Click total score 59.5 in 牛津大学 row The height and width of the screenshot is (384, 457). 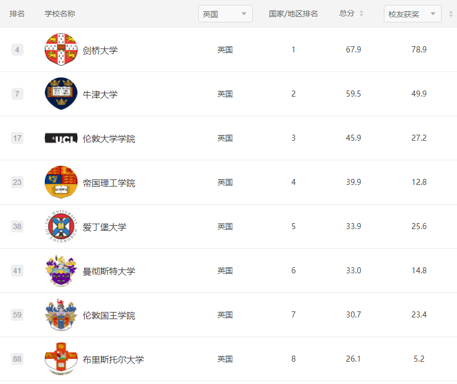pyautogui.click(x=354, y=94)
